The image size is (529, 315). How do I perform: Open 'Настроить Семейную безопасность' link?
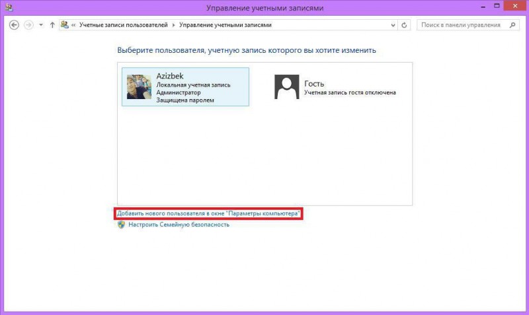(x=179, y=225)
